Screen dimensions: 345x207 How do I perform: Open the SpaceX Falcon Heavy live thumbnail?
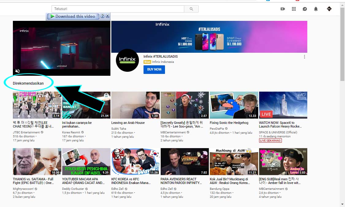[x=283, y=105]
